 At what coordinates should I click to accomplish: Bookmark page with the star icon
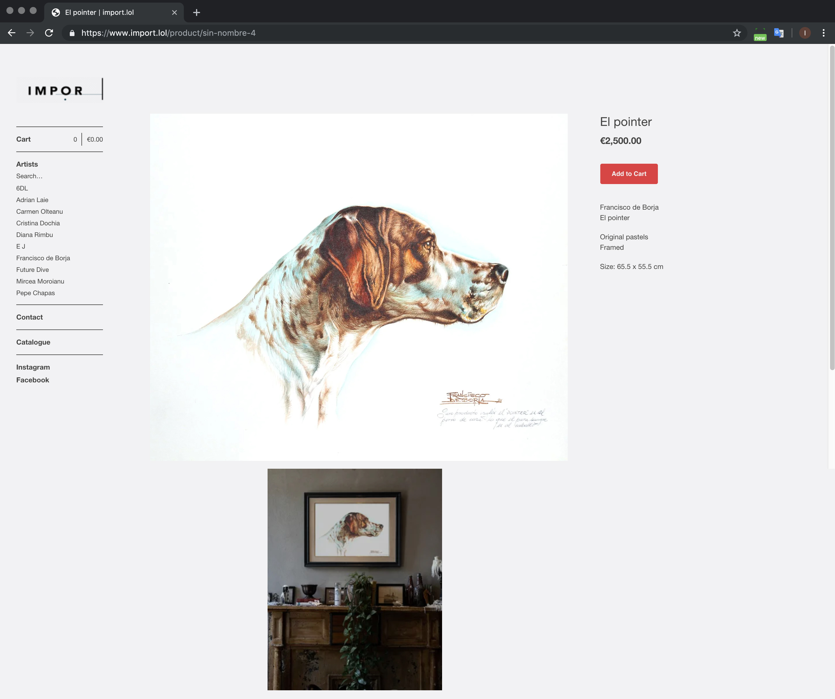(x=737, y=33)
